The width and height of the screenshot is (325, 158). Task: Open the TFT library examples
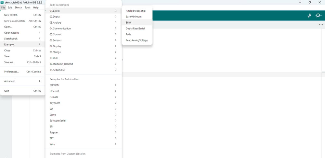(84, 138)
